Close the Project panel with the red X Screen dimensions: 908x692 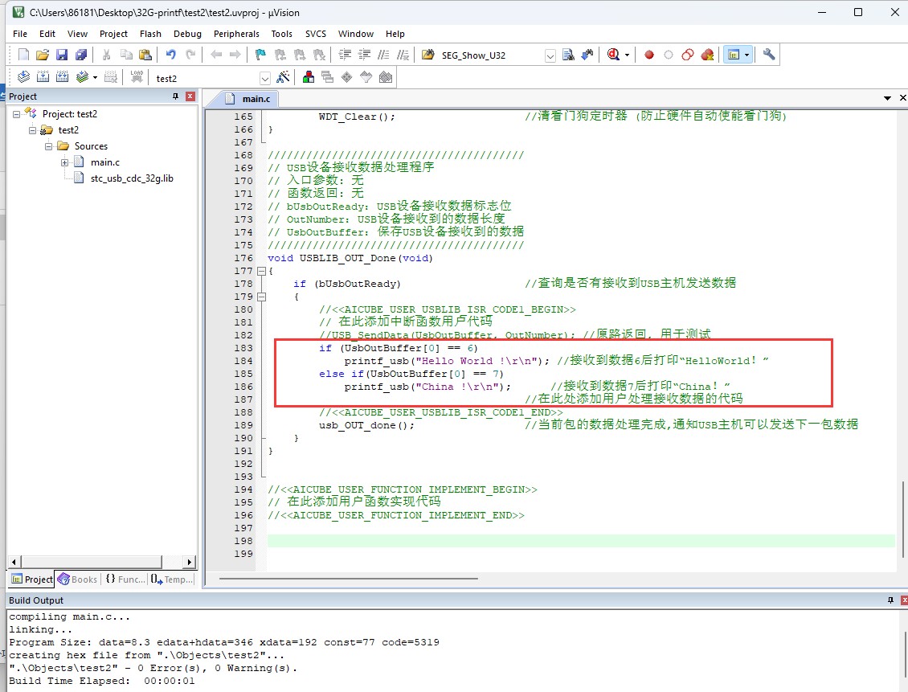pyautogui.click(x=190, y=96)
